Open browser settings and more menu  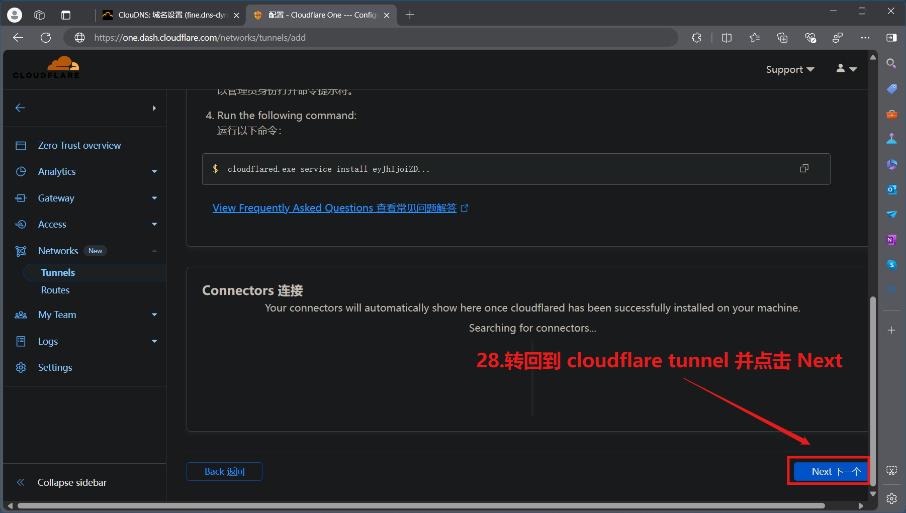[865, 38]
